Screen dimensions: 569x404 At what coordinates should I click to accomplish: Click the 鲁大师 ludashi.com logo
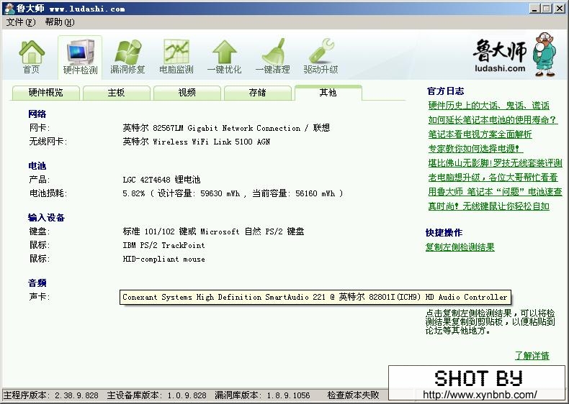pyautogui.click(x=514, y=55)
